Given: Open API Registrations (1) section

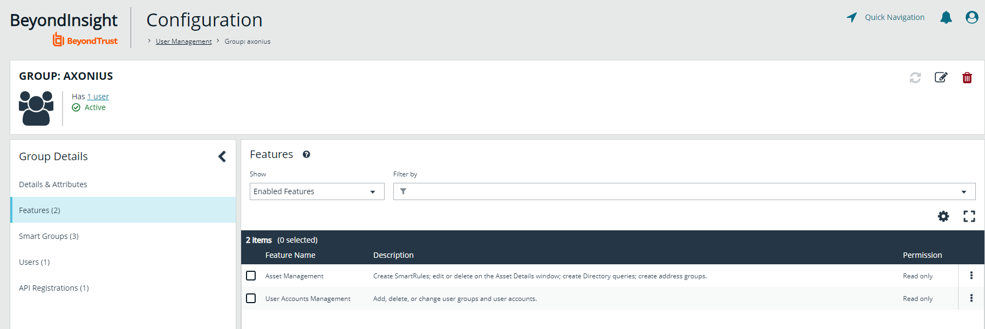Looking at the screenshot, I should point(123,288).
